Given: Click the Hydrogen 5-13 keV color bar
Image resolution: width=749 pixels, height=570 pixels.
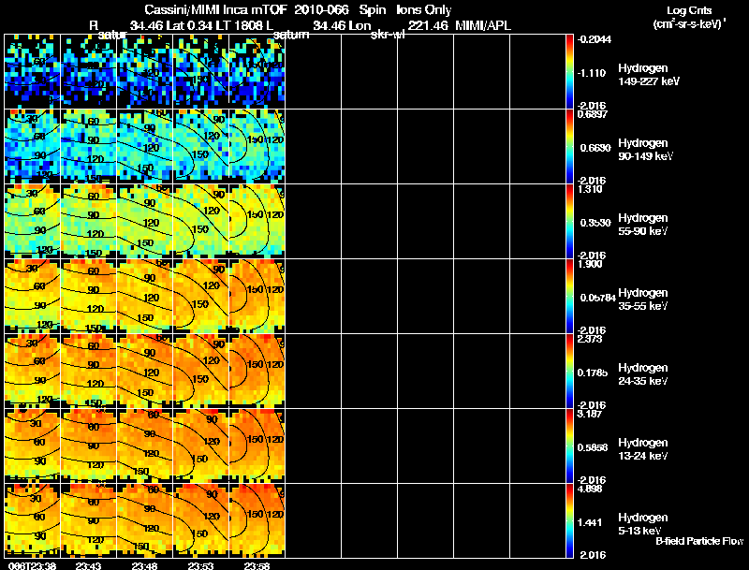Looking at the screenshot, I should coord(569,521).
